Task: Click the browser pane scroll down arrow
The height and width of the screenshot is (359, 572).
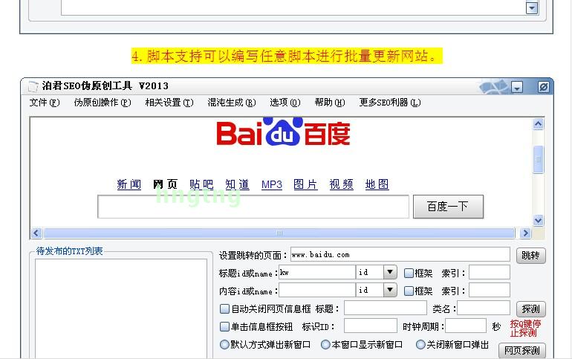Action: (538, 220)
